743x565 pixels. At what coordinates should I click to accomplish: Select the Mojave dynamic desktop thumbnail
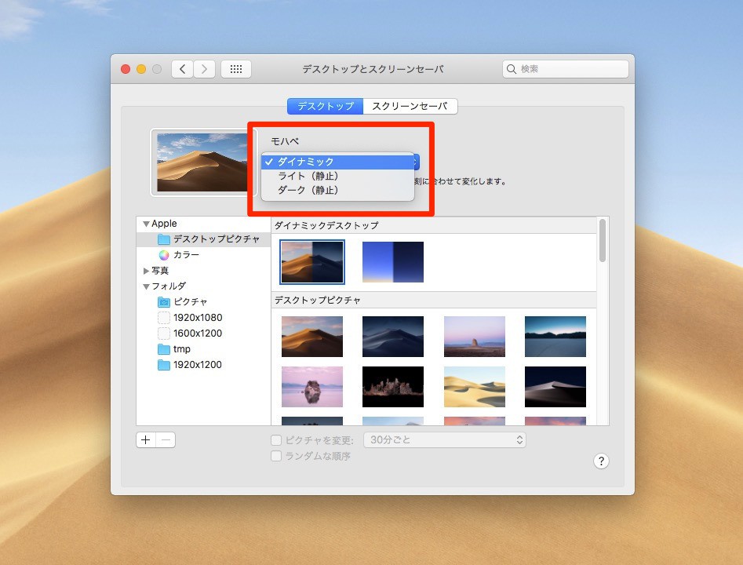[312, 262]
